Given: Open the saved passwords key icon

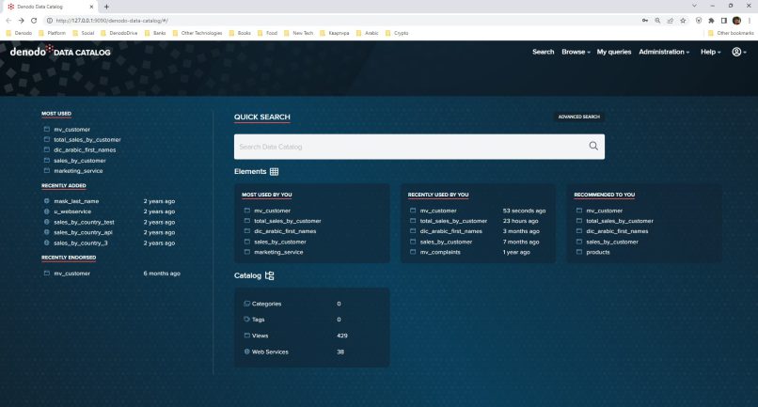Looking at the screenshot, I should 645,21.
